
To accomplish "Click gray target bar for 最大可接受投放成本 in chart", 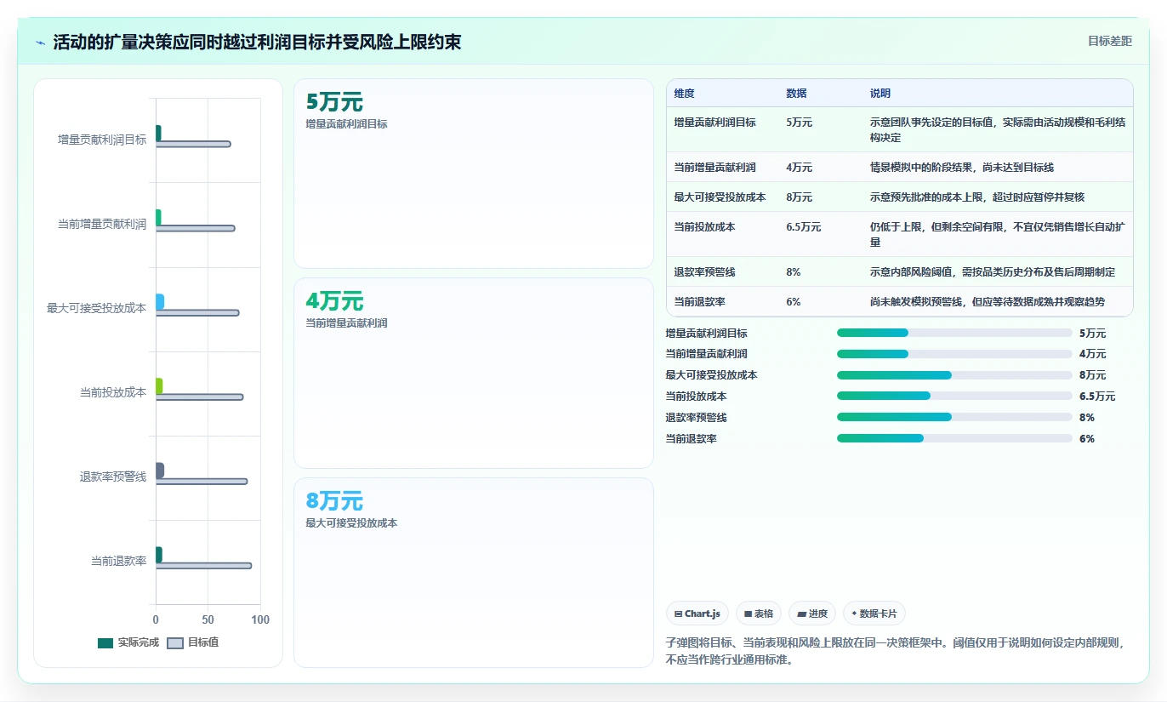I will click(197, 312).
